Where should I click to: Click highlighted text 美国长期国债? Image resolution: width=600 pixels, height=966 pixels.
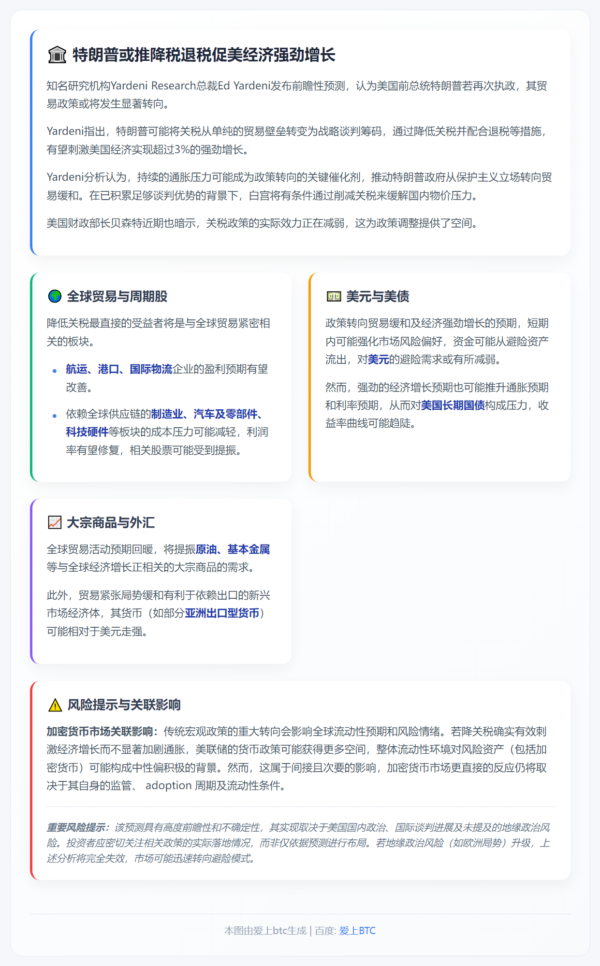(x=453, y=405)
